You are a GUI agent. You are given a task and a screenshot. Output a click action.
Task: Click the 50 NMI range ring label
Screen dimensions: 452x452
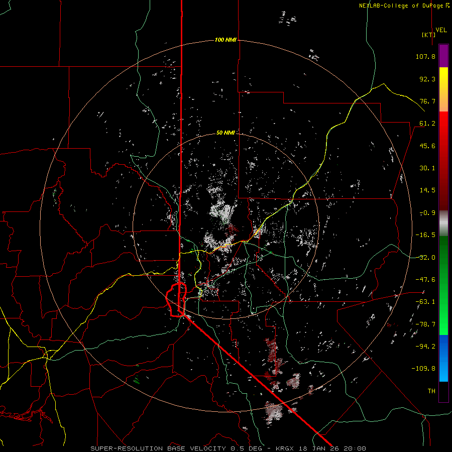(225, 133)
